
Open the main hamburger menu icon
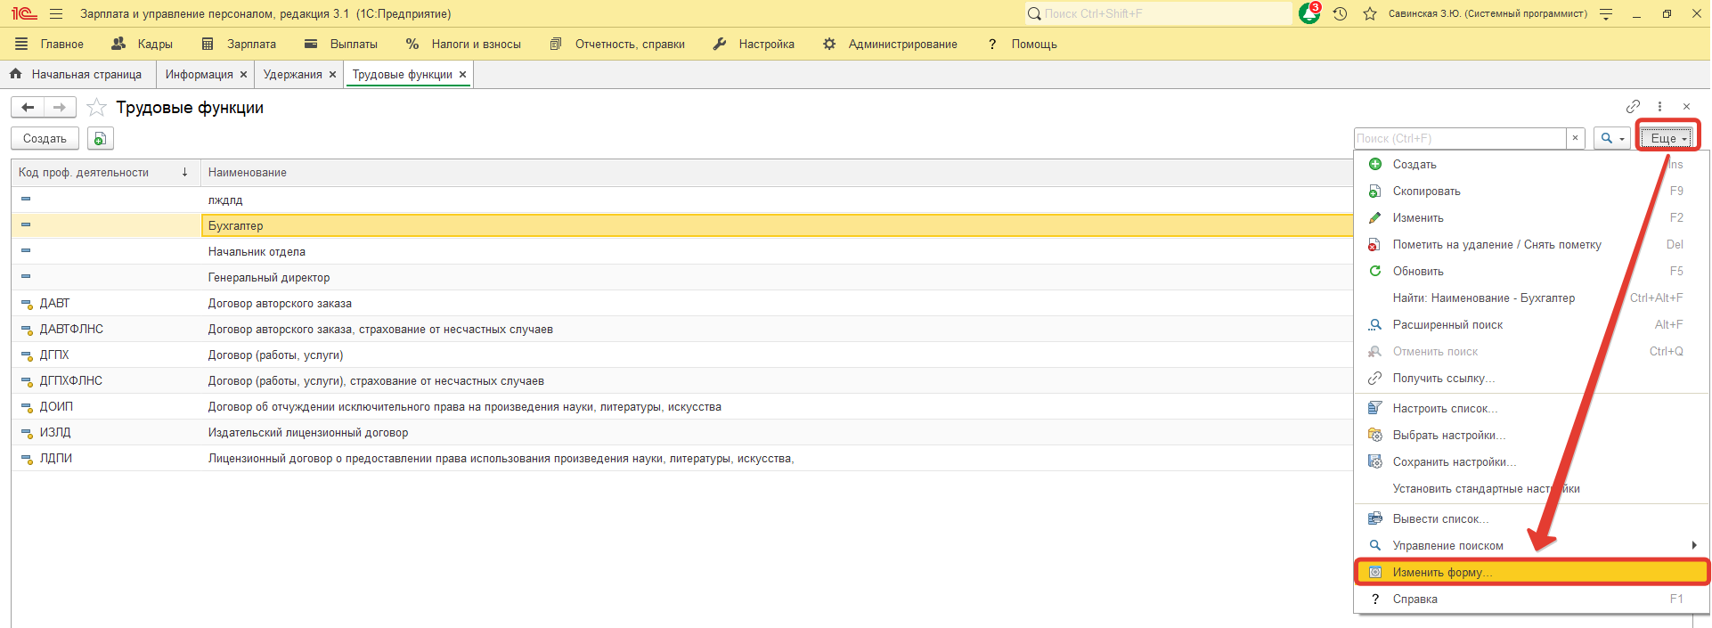coord(56,13)
